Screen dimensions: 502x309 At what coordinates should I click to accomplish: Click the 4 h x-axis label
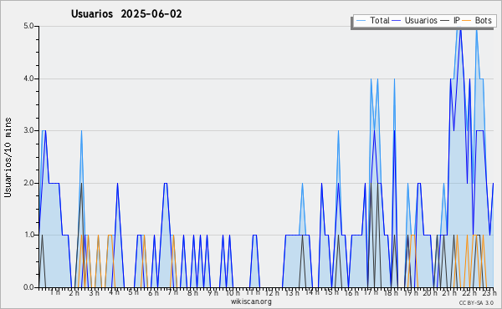pos(114,292)
